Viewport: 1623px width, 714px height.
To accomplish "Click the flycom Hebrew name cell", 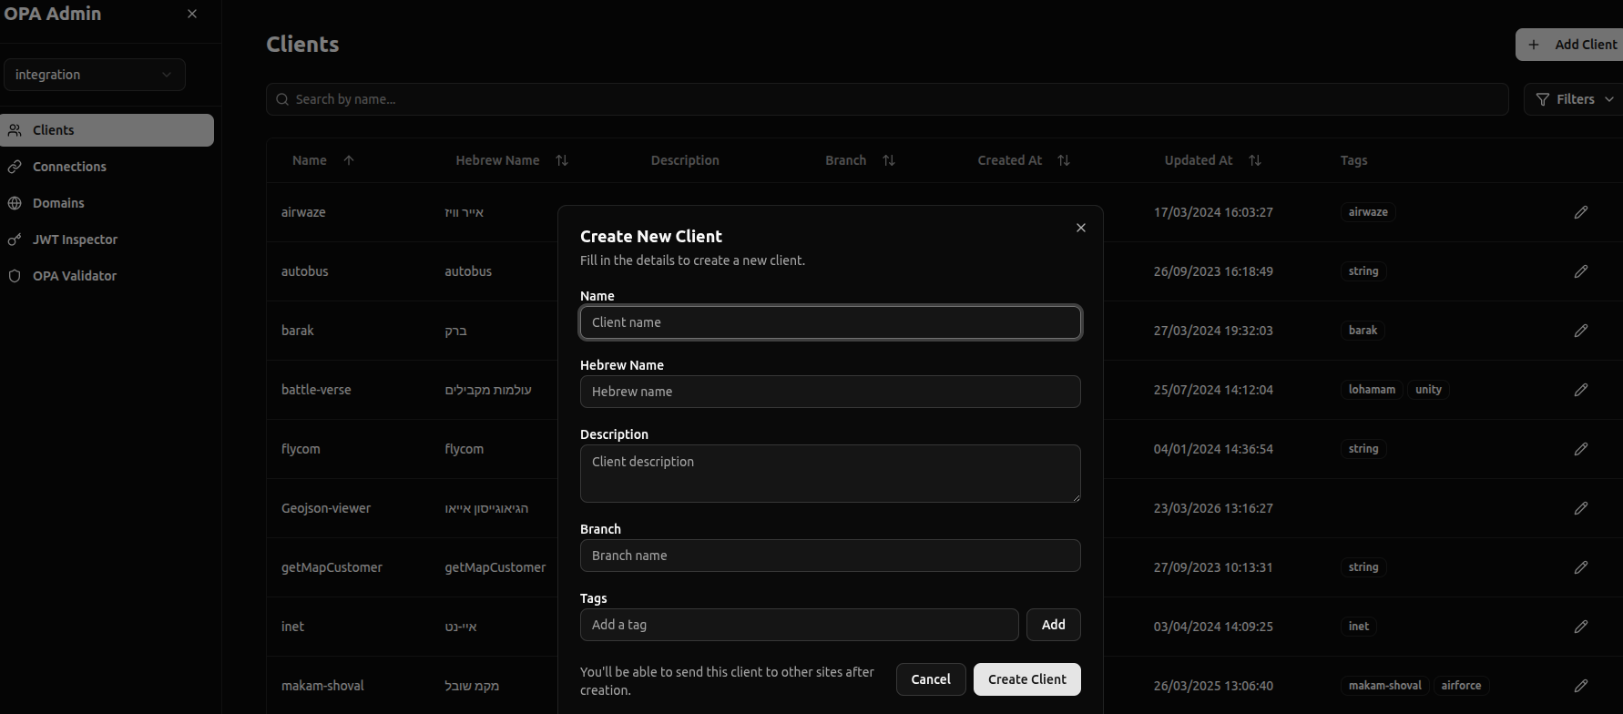I will point(464,449).
